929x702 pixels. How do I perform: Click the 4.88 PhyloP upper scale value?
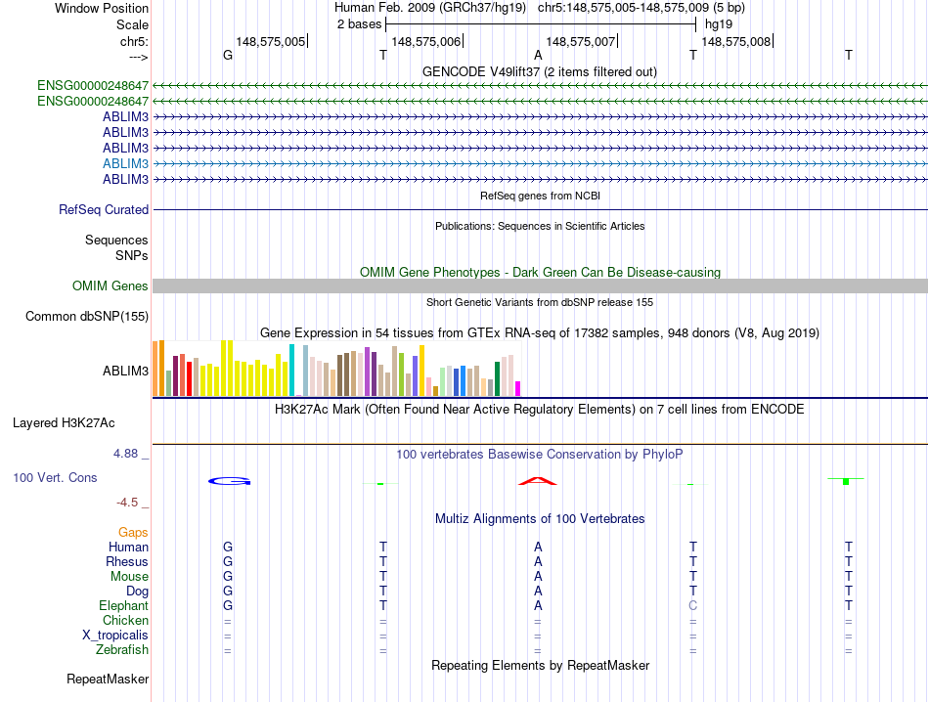pos(125,454)
